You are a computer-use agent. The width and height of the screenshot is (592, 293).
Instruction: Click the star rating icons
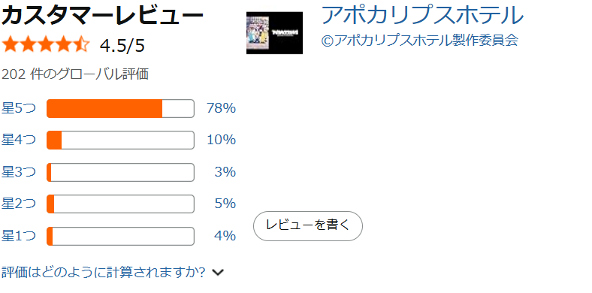pos(46,45)
